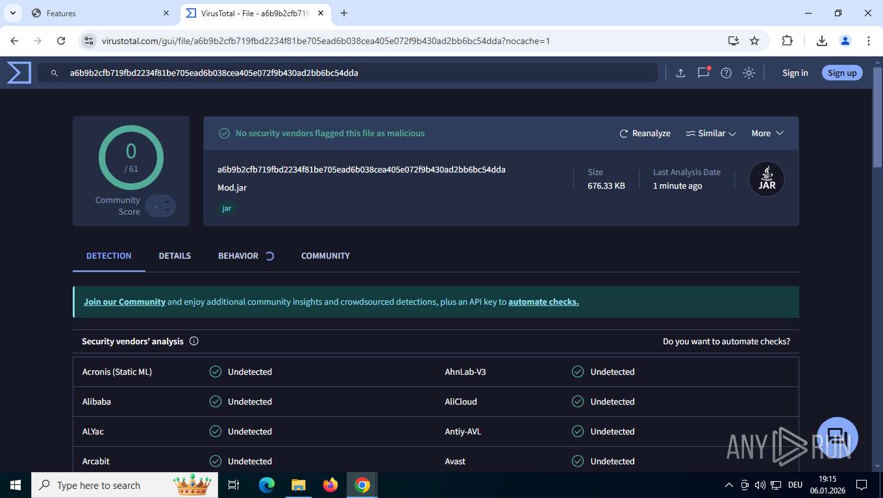The width and height of the screenshot is (883, 498).
Task: Show hidden system tray icons
Action: (728, 485)
